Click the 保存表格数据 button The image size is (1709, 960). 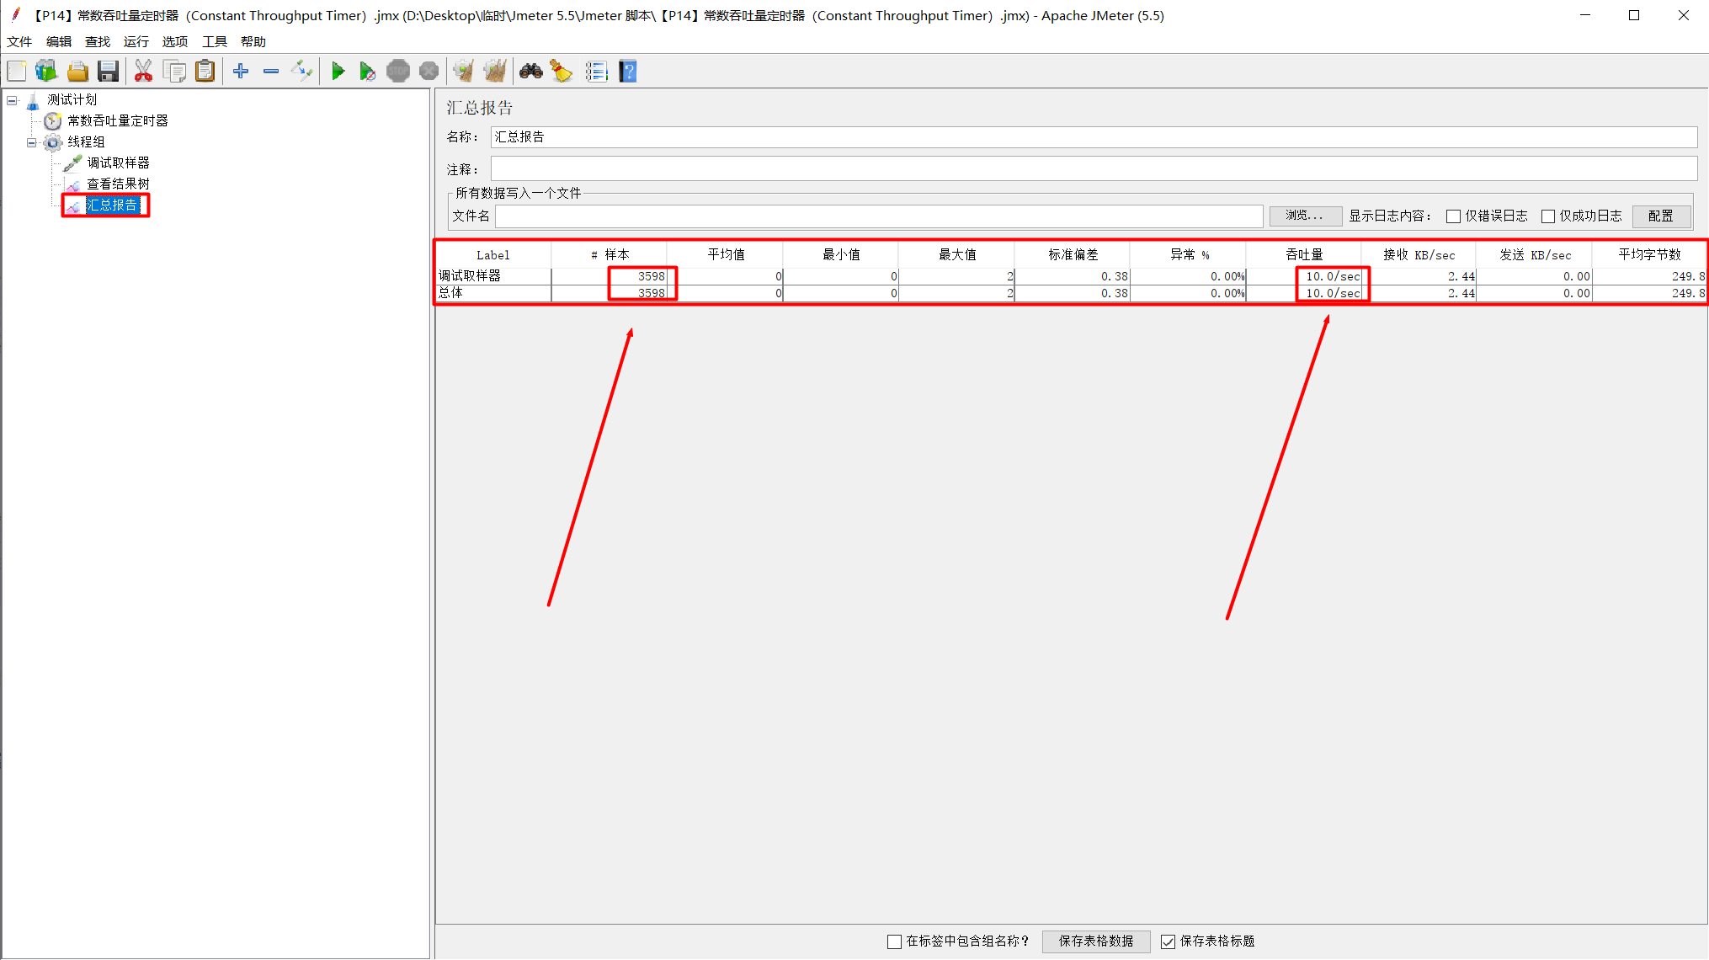pos(1095,941)
